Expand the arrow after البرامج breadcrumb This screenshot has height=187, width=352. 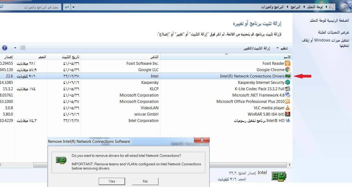pyautogui.click(x=287, y=7)
